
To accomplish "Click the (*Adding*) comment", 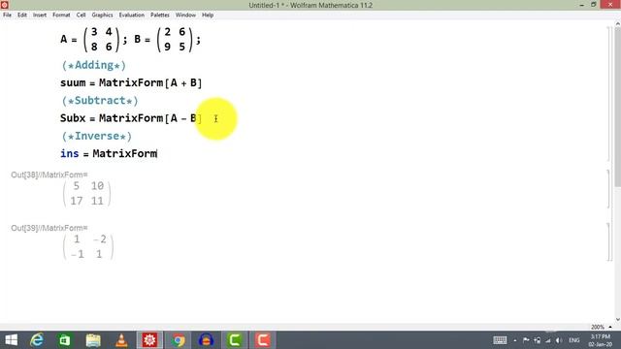I will 94,65.
